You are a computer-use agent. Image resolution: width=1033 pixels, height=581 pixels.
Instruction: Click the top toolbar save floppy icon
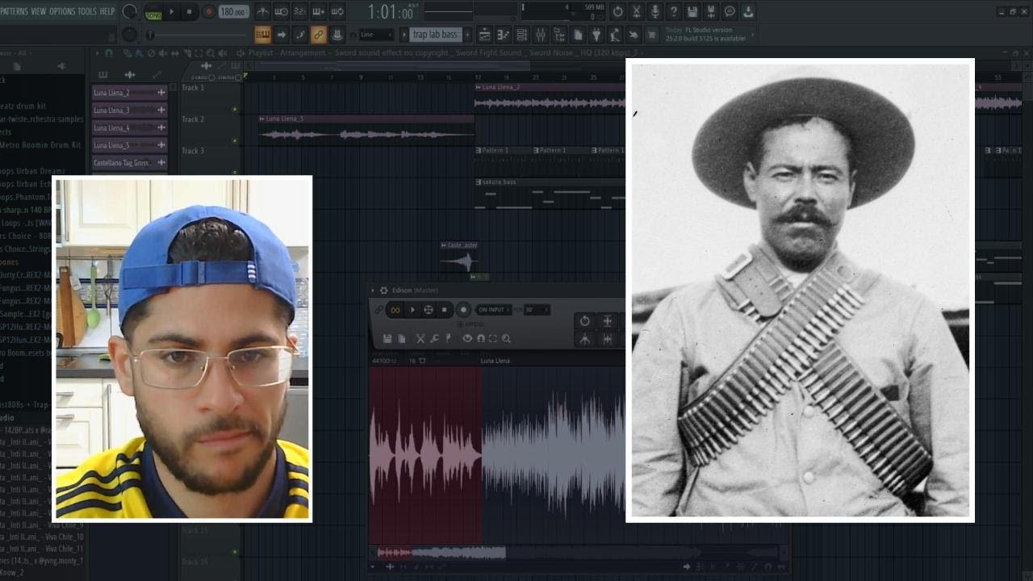pos(692,12)
